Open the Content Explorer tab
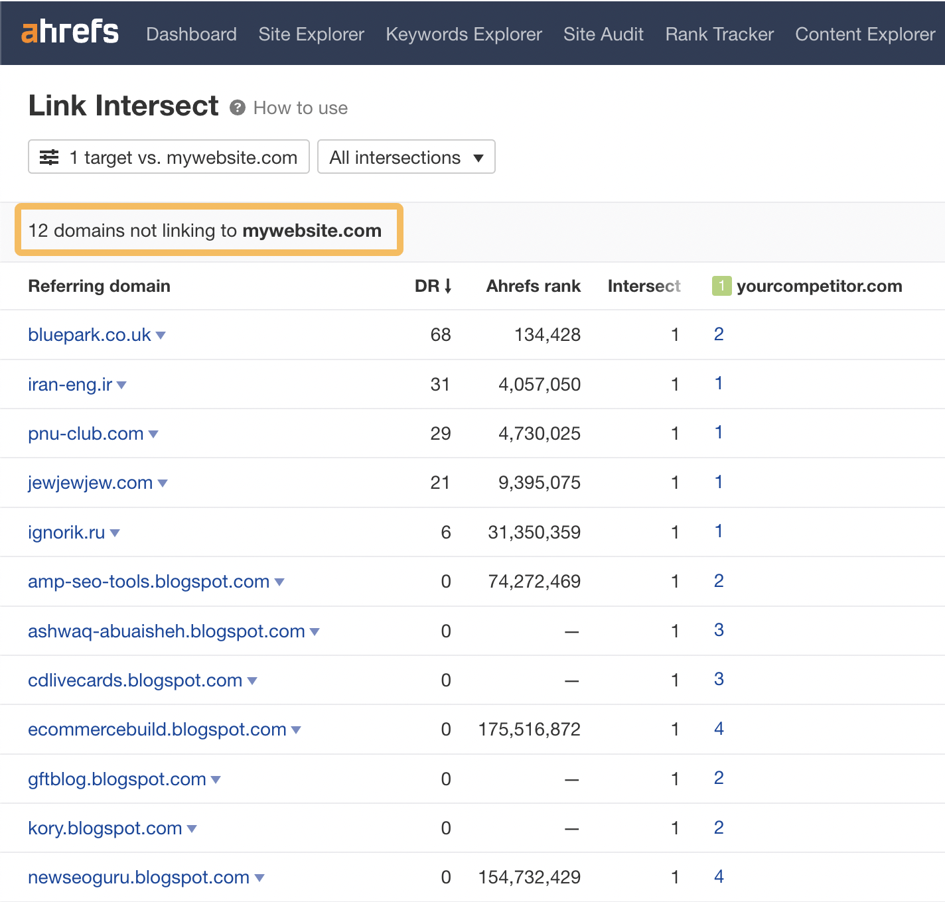This screenshot has height=902, width=945. pos(865,34)
